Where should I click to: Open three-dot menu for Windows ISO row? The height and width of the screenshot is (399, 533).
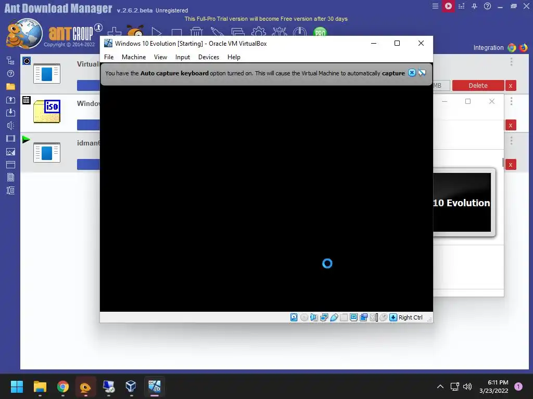click(x=511, y=101)
